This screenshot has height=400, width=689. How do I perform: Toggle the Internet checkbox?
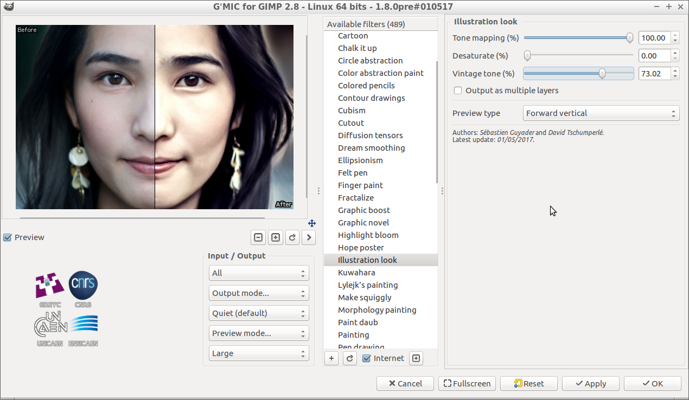pyautogui.click(x=367, y=358)
